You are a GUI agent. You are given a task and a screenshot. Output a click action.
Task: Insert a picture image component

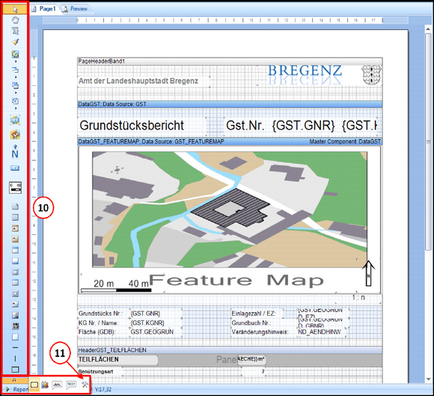[15, 315]
